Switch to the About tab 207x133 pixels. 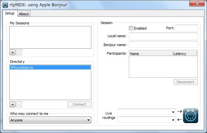(24, 14)
